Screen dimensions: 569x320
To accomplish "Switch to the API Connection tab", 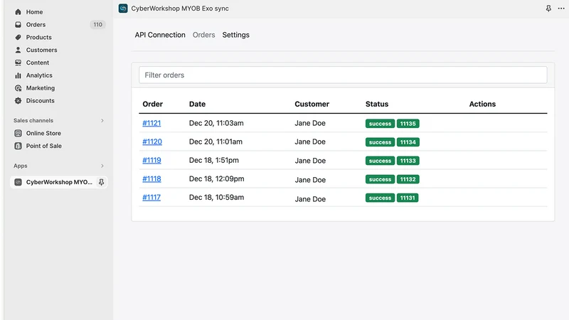I will click(160, 35).
